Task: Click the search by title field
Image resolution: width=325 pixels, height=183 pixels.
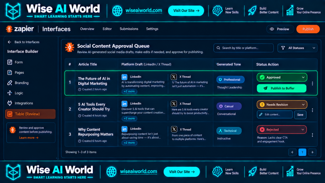Action: point(243,48)
